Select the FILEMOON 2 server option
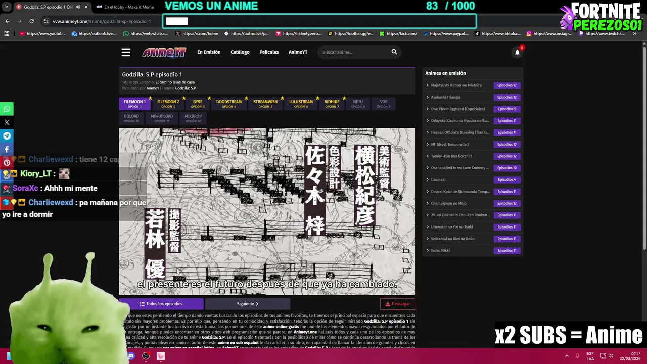 (x=168, y=104)
